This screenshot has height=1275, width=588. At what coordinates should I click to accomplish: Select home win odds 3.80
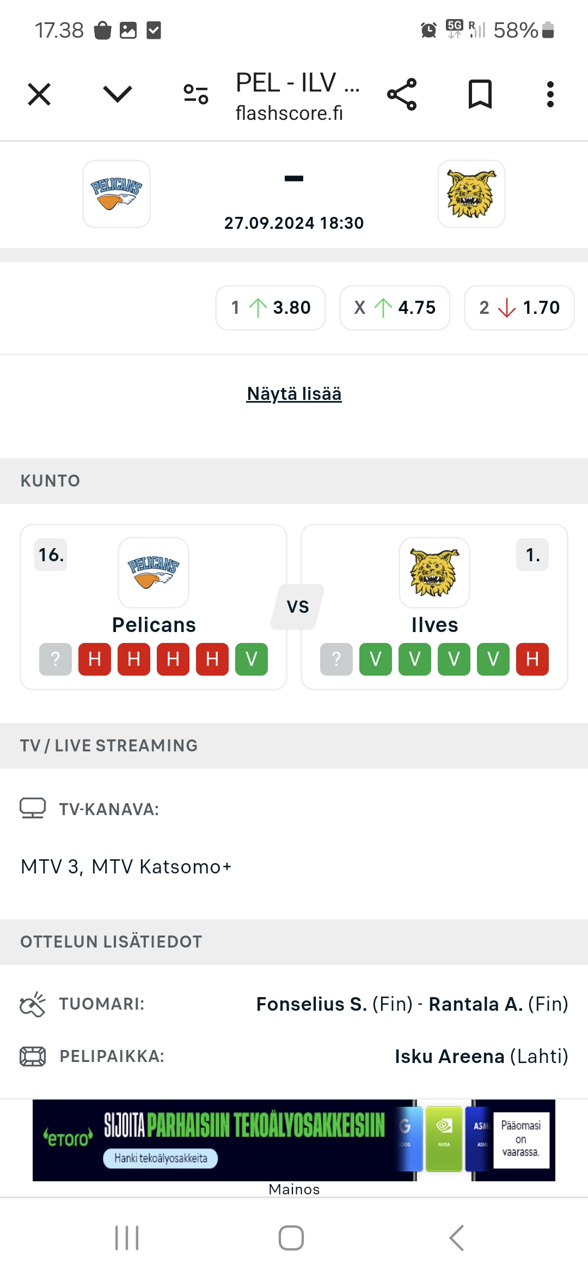click(271, 308)
